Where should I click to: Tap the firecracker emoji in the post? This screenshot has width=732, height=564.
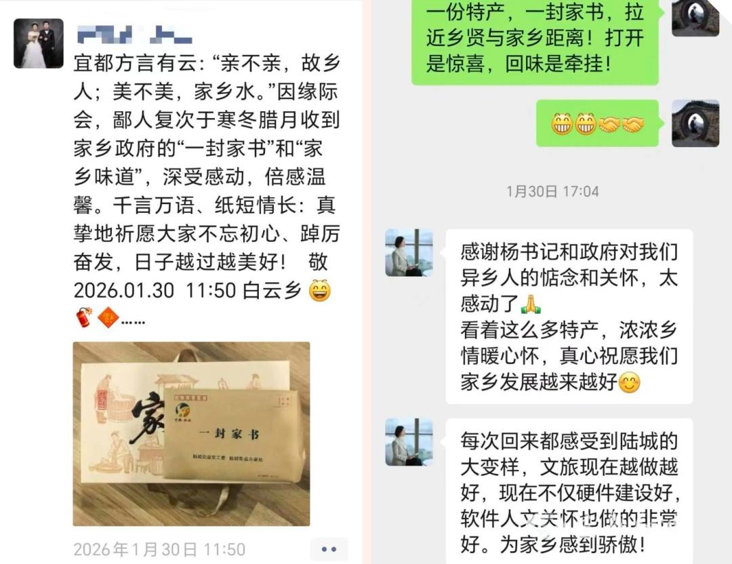tap(84, 317)
